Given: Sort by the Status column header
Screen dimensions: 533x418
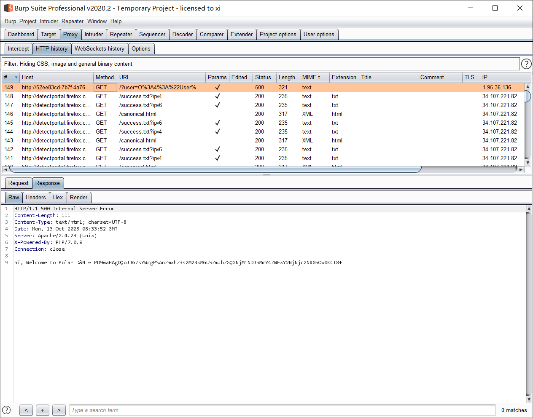Looking at the screenshot, I should 264,77.
